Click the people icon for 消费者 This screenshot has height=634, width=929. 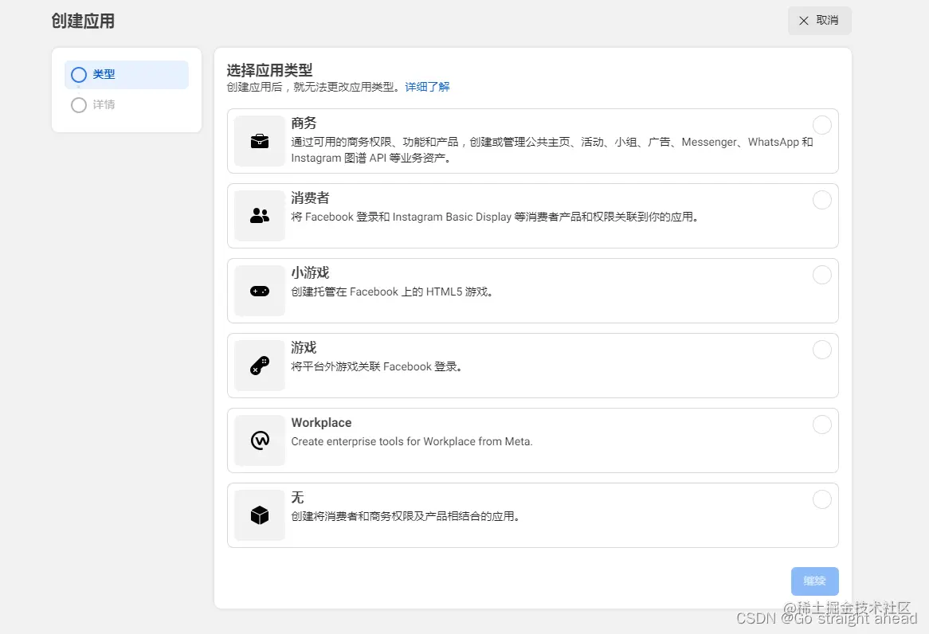[260, 216]
